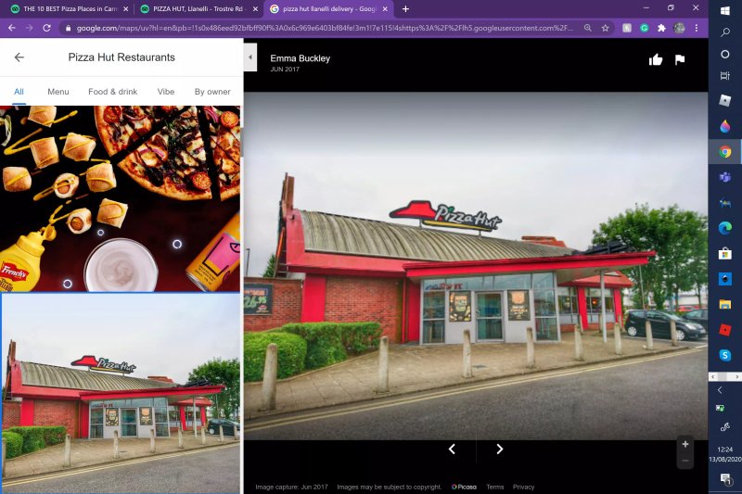Viewport: 742px width, 494px height.
Task: Open Emma Buckley contributor name
Action: coord(300,58)
